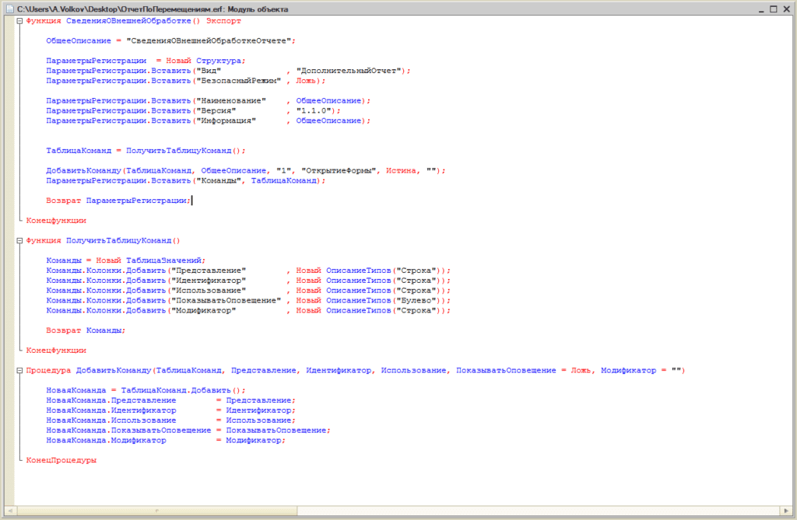
Task: Click НоваяКоманда.Модификатор assignment
Action: 166,440
